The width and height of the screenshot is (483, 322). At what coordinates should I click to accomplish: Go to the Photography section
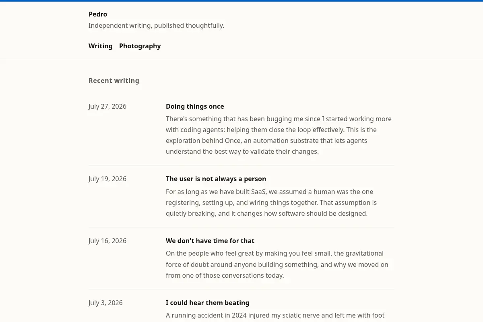[140, 46]
